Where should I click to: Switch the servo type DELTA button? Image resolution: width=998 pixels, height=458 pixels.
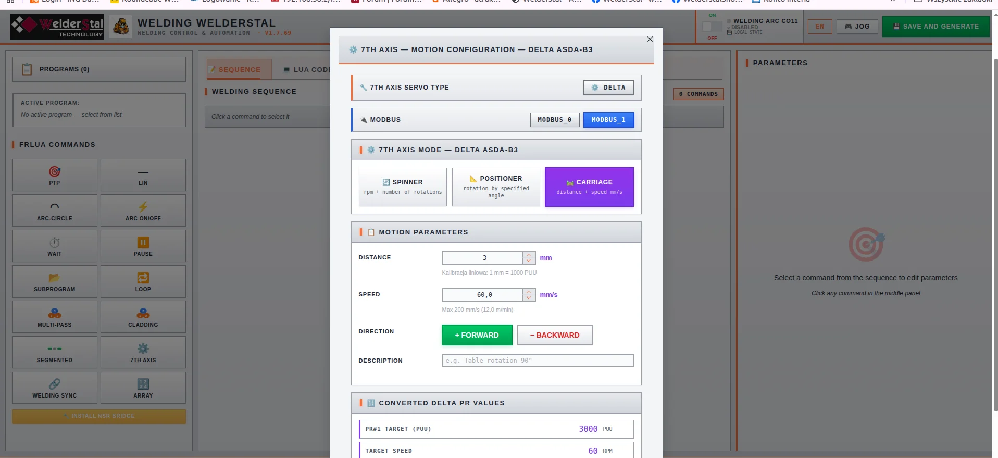608,88
